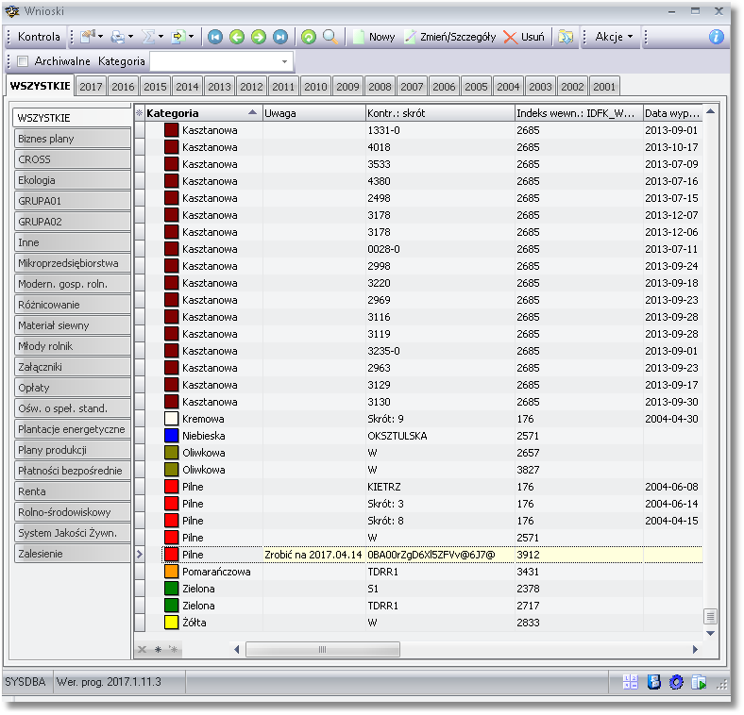Viewport: 744px width, 715px height.
Task: Select the Zalesienie side button
Action: 73,554
